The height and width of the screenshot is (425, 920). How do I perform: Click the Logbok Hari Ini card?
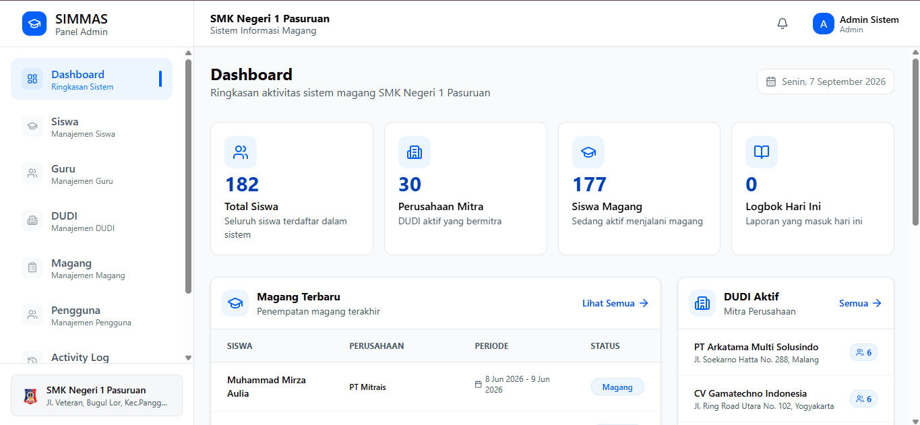tap(813, 189)
